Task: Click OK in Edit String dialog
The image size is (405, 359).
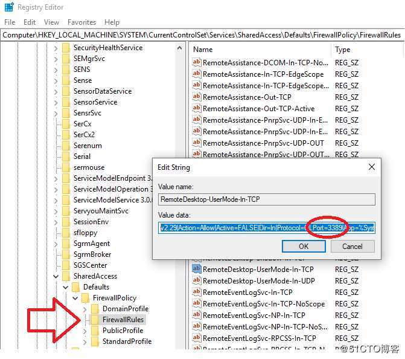Action: [x=304, y=246]
